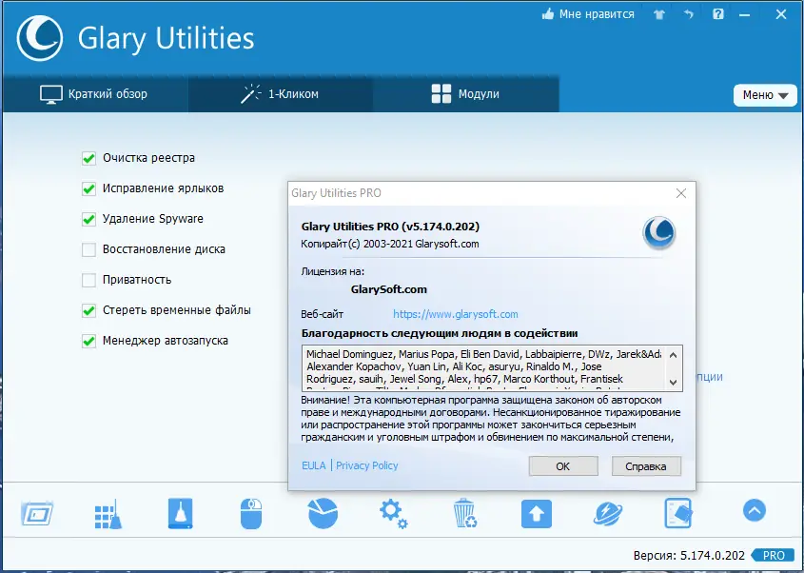Select the disk cleanup flask icon

(x=179, y=512)
